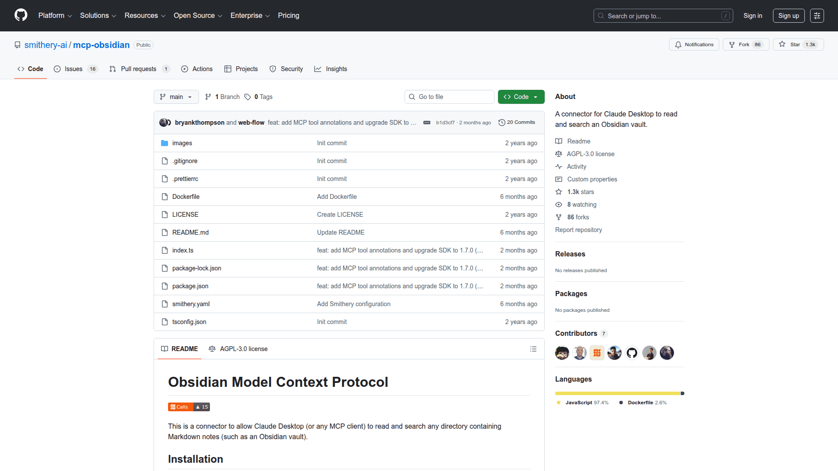Click the Sign up button
Screen dimensions: 838x471
[788, 16]
